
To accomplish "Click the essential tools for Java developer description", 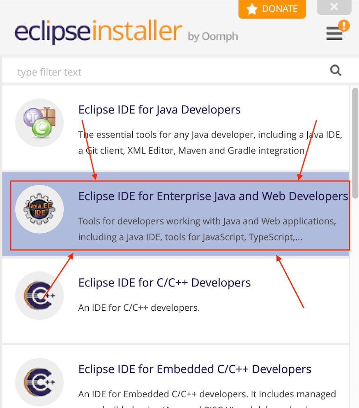I will [x=210, y=142].
